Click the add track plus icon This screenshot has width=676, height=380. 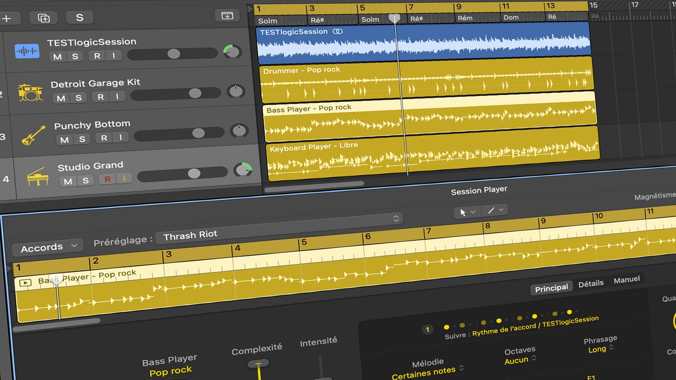coord(7,19)
